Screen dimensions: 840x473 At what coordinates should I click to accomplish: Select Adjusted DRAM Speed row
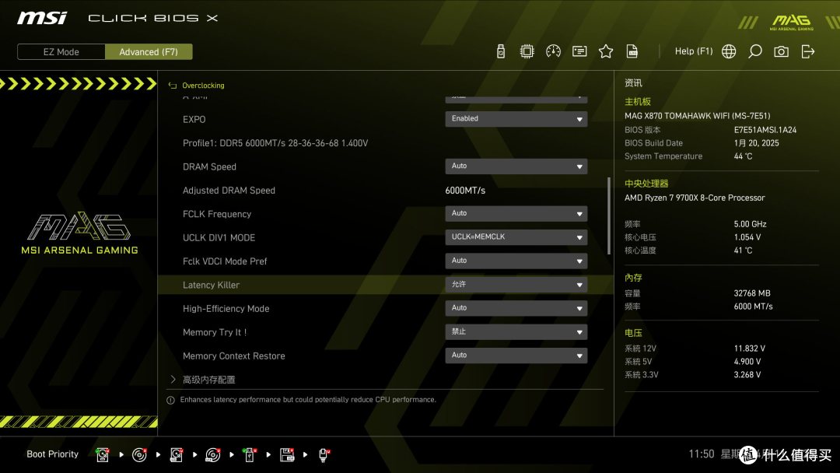coord(386,190)
